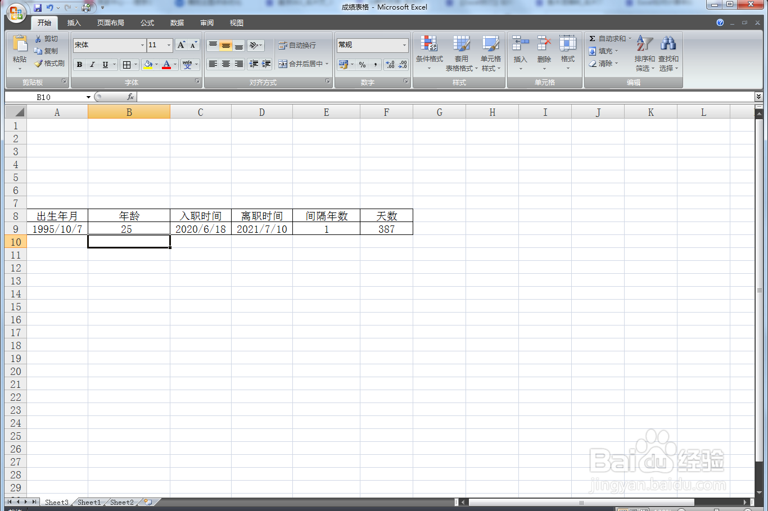Open Sort and Filter 排序和筛选

tap(644, 53)
